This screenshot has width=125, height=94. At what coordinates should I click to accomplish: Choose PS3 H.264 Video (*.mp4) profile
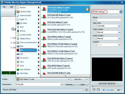(65, 9)
